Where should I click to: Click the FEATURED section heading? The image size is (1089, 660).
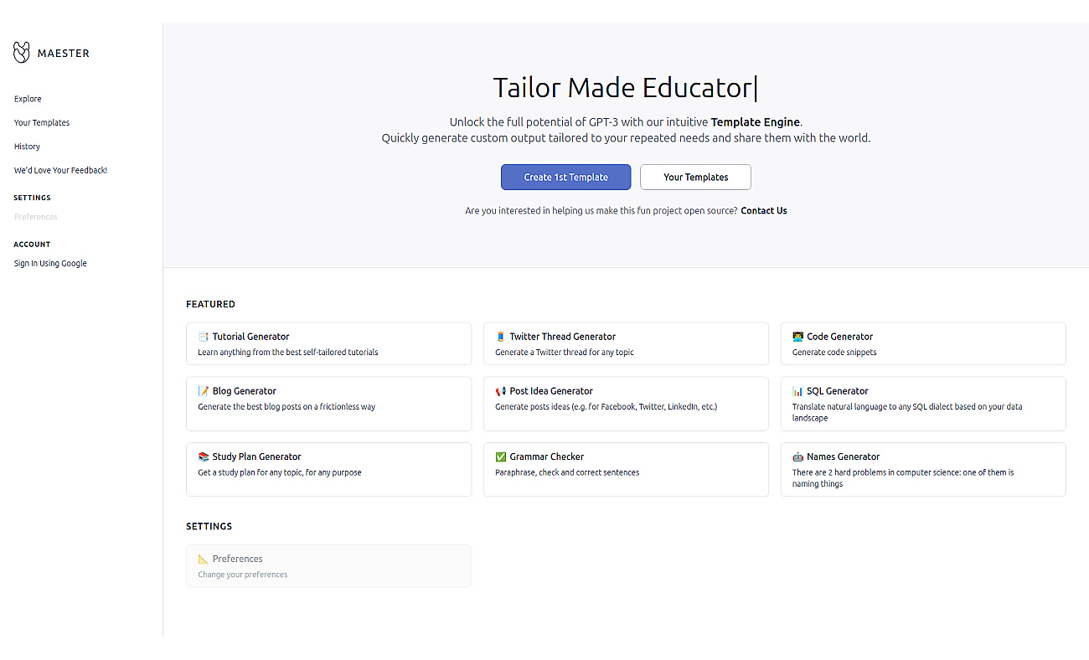tap(210, 305)
